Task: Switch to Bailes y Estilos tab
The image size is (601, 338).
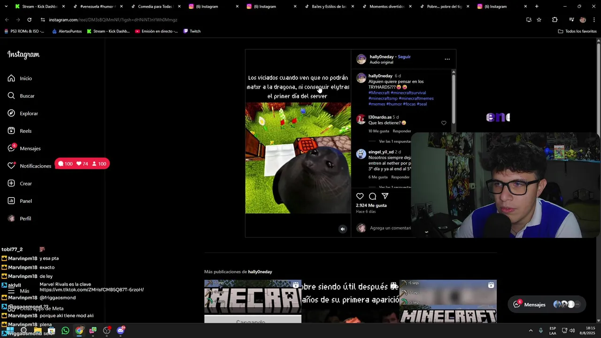Action: [329, 7]
